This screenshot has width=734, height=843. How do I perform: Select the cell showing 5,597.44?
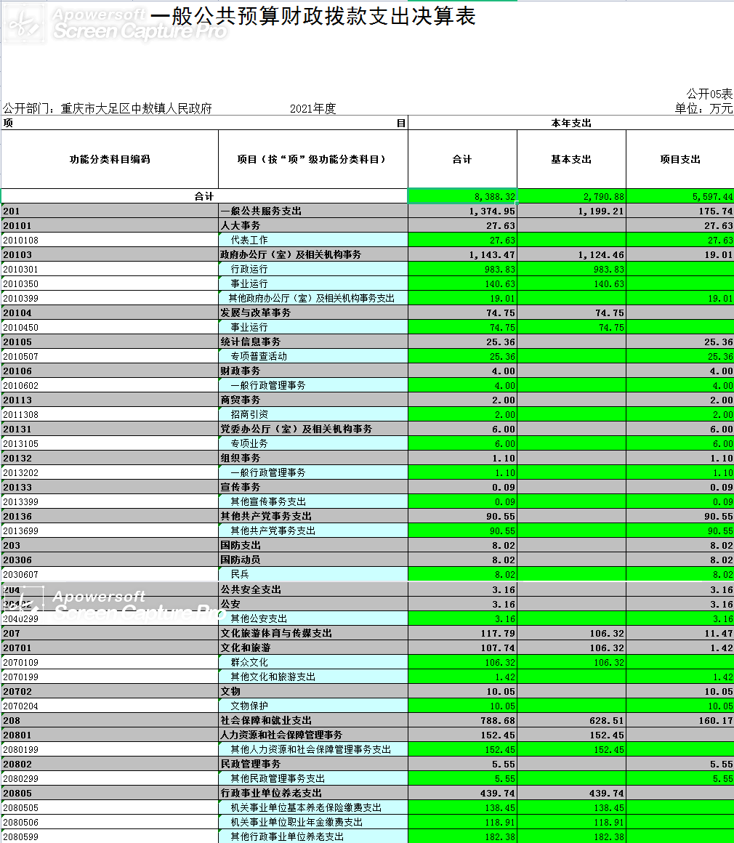pyautogui.click(x=680, y=196)
